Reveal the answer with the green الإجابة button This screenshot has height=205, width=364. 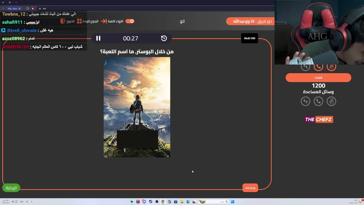tap(11, 188)
